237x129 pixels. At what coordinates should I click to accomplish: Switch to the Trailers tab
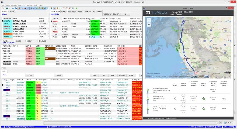click(x=64, y=11)
